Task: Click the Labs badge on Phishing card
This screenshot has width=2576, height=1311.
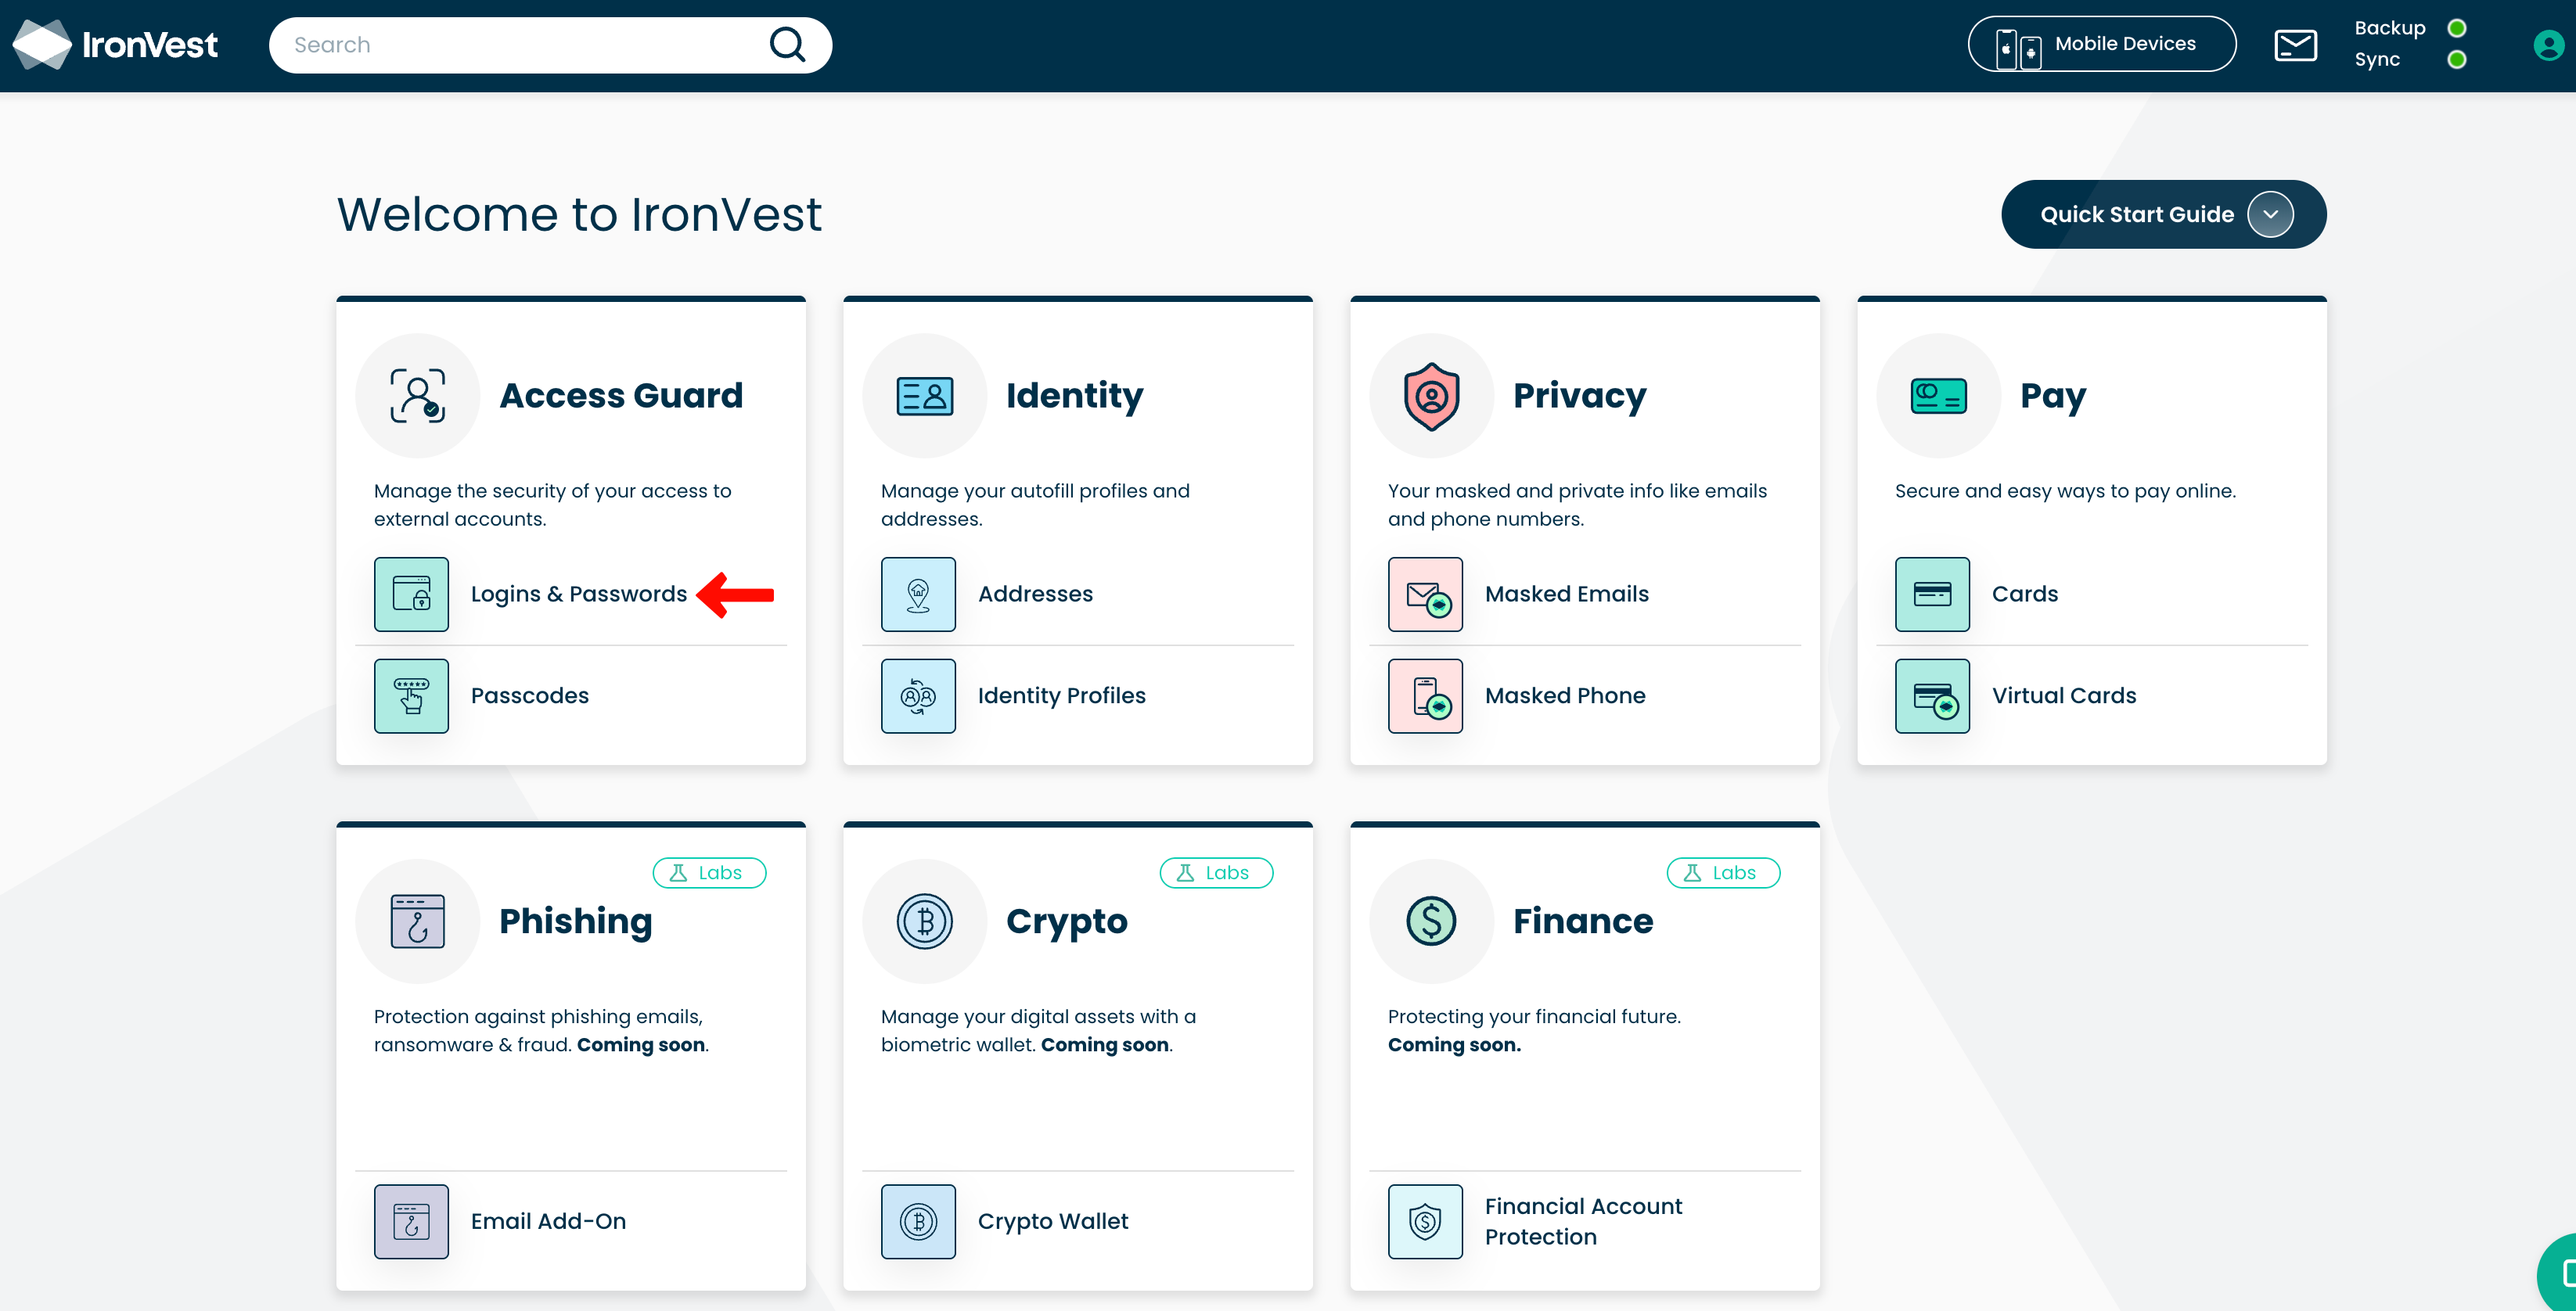Action: tap(709, 873)
